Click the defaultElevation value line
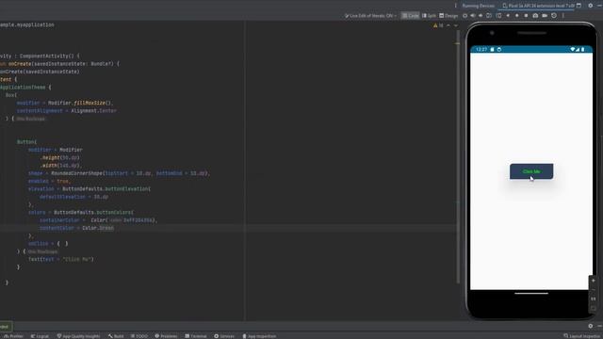The width and height of the screenshot is (603, 339). [73, 197]
